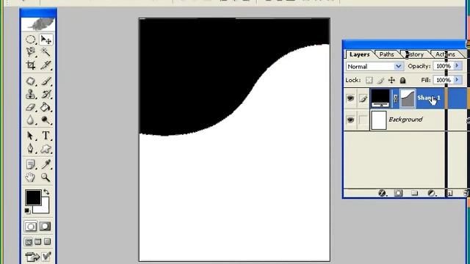
Task: Switch to the History tab
Action: click(x=415, y=54)
